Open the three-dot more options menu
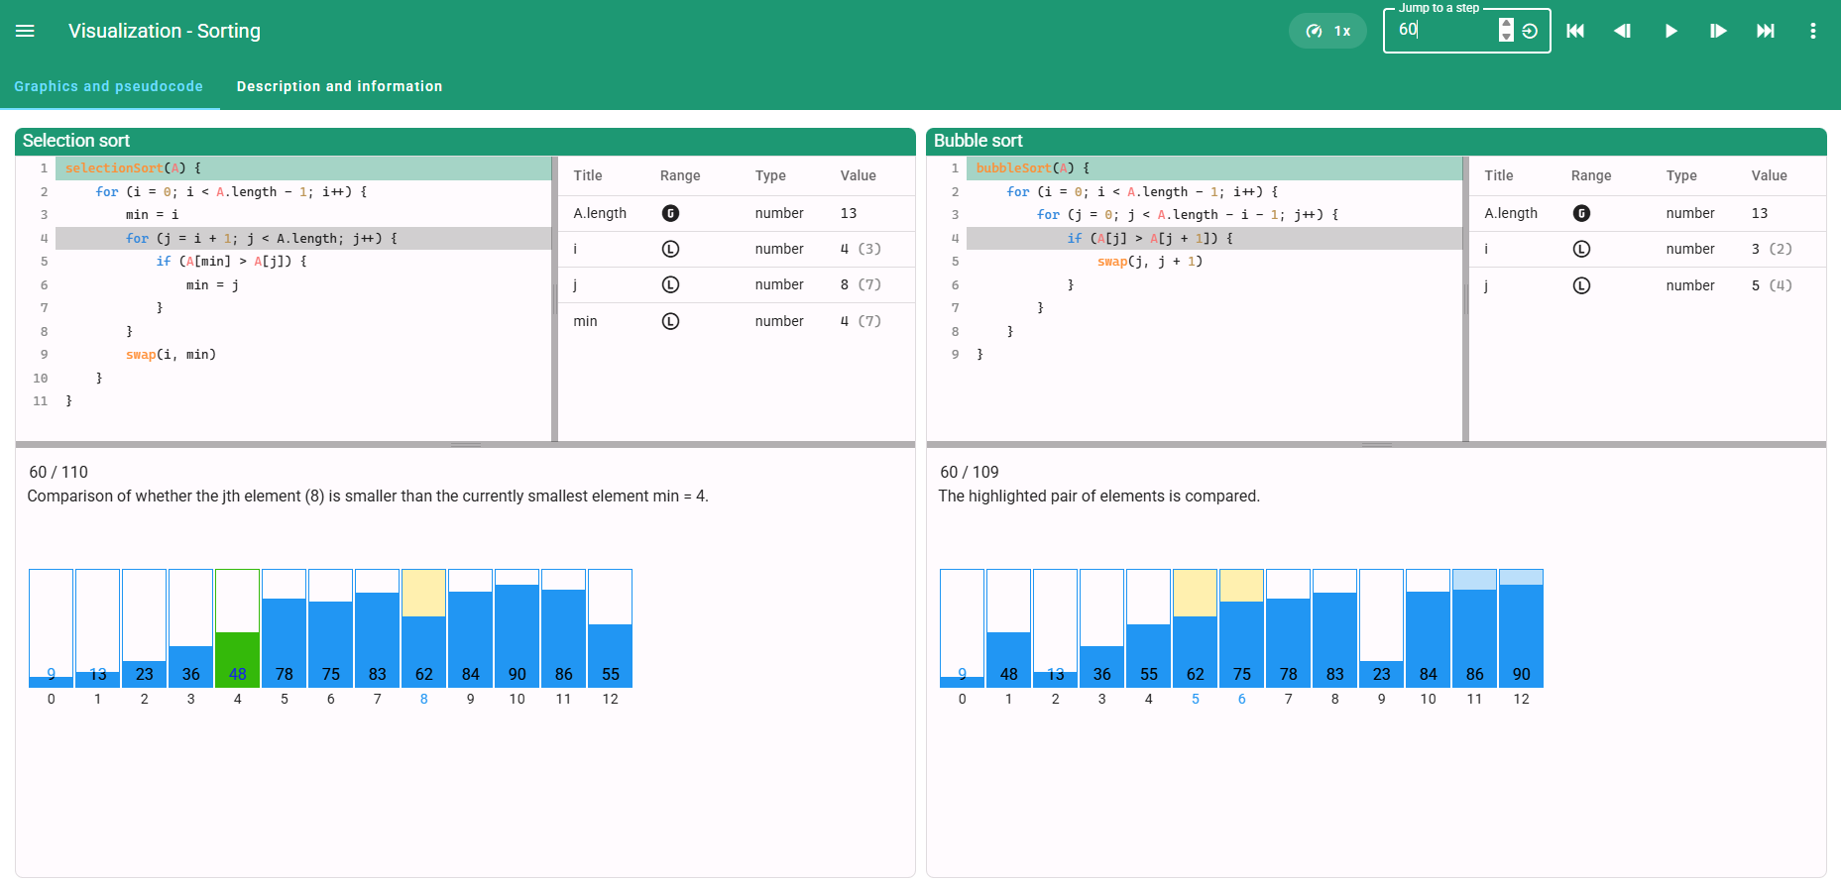Viewport: 1841px width, 884px height. tap(1812, 31)
